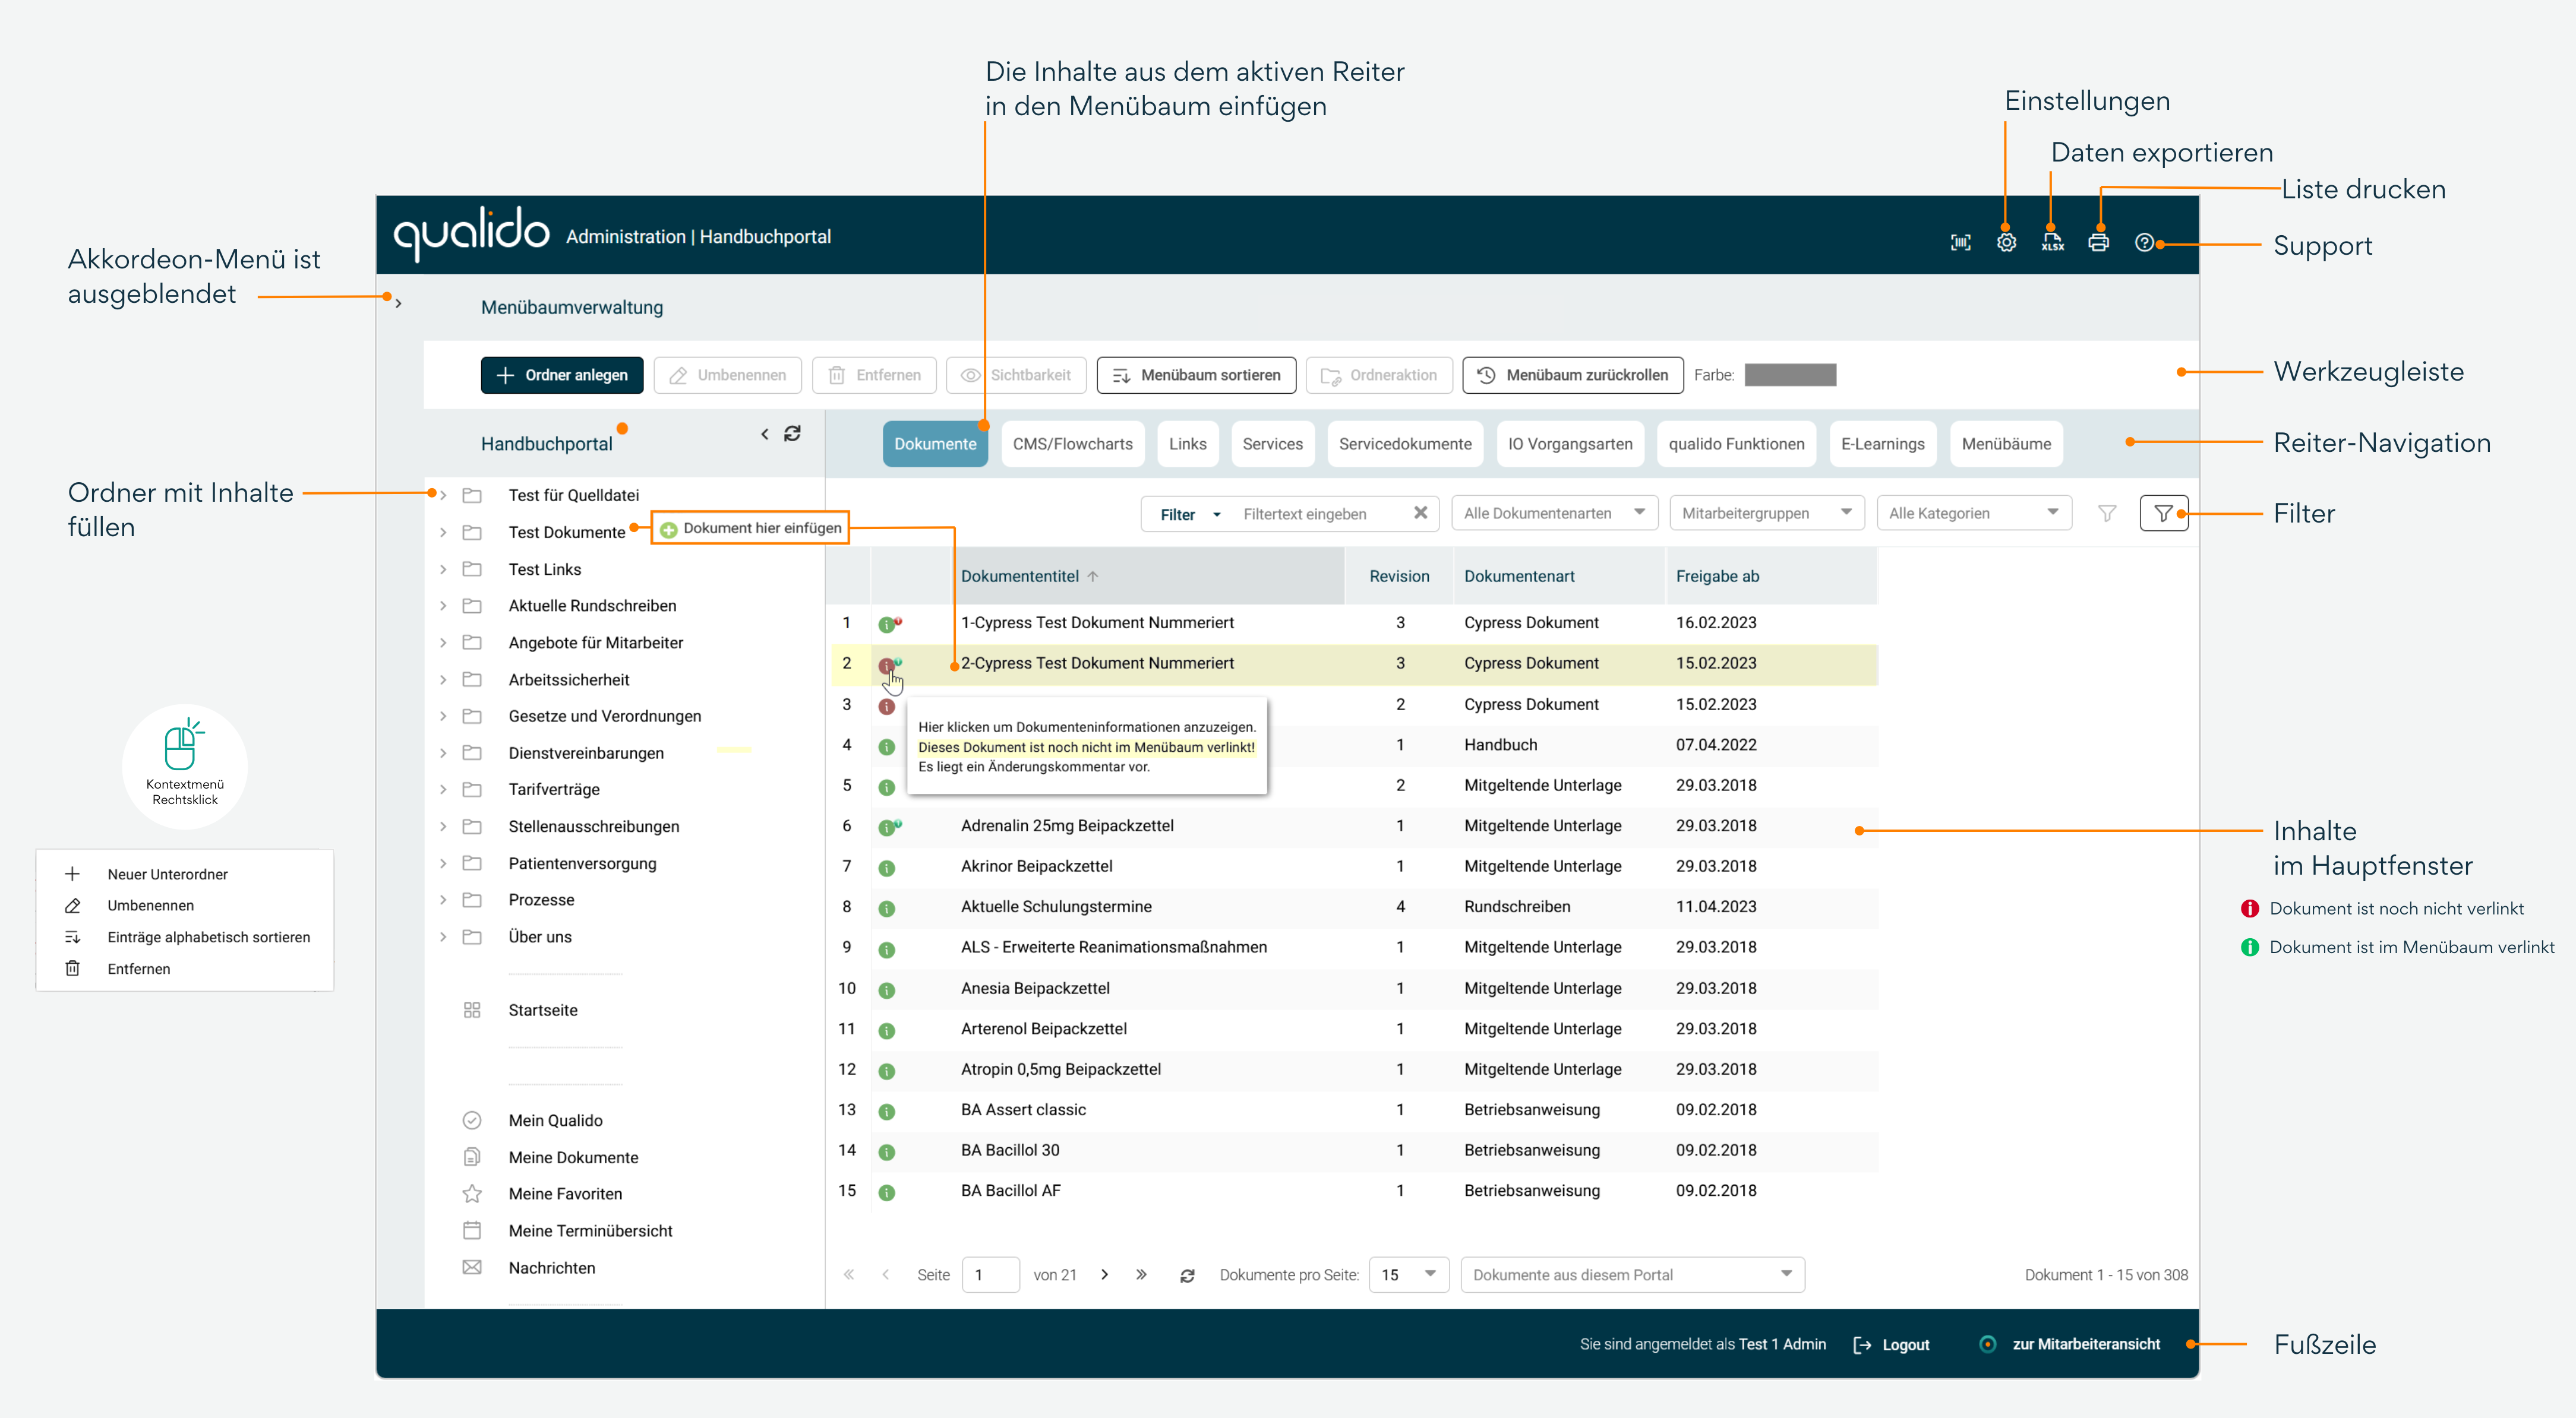Image resolution: width=2576 pixels, height=1418 pixels.
Task: Open info icon for row 1 document
Action: pyautogui.click(x=886, y=625)
